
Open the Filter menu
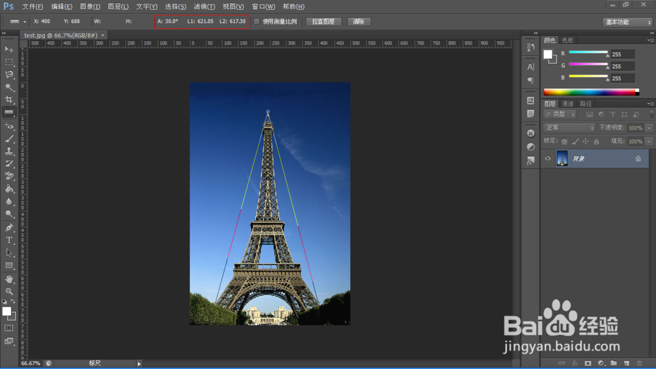(204, 7)
